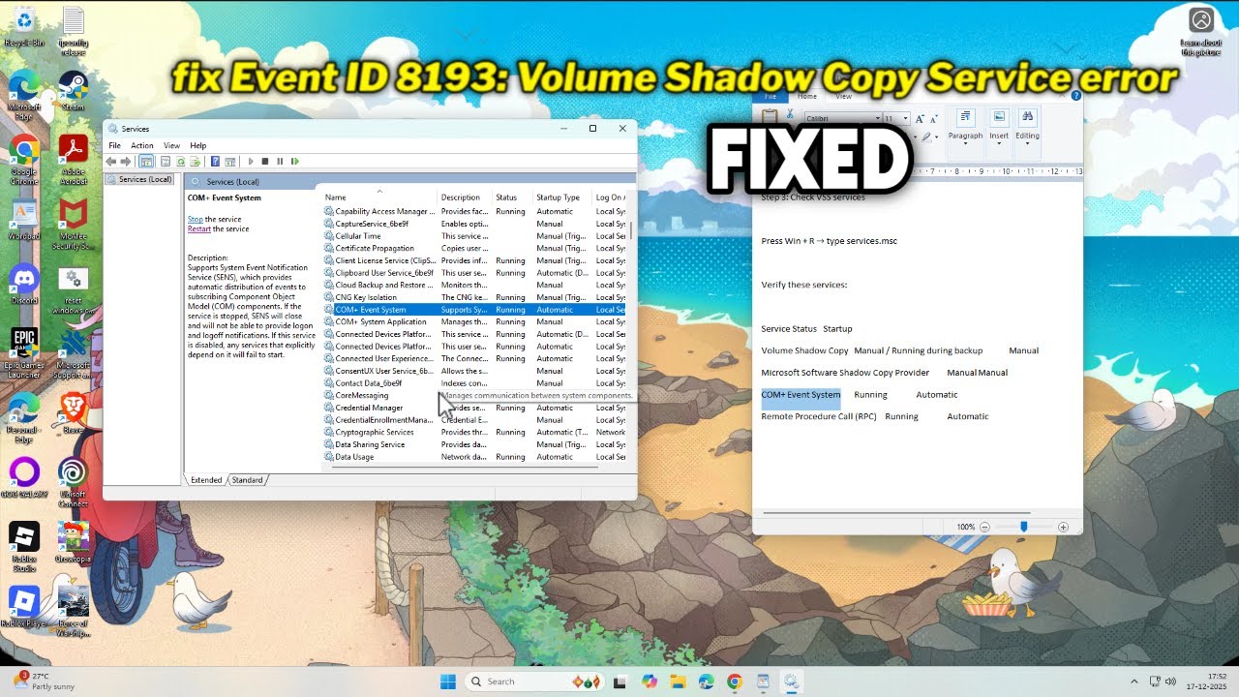This screenshot has width=1239, height=697.
Task: Open File Explorer from taskbar
Action: pos(677,682)
